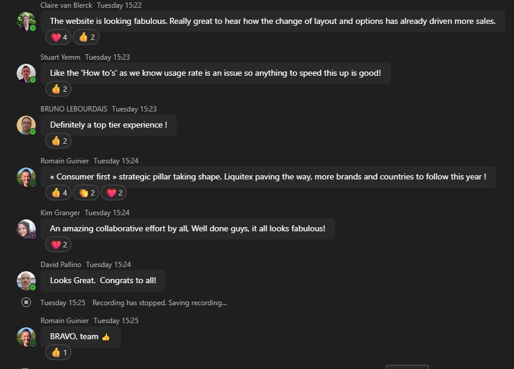Viewport: 514px width, 369px height.
Task: Click Claire van Blerck's profile avatar
Action: point(26,21)
